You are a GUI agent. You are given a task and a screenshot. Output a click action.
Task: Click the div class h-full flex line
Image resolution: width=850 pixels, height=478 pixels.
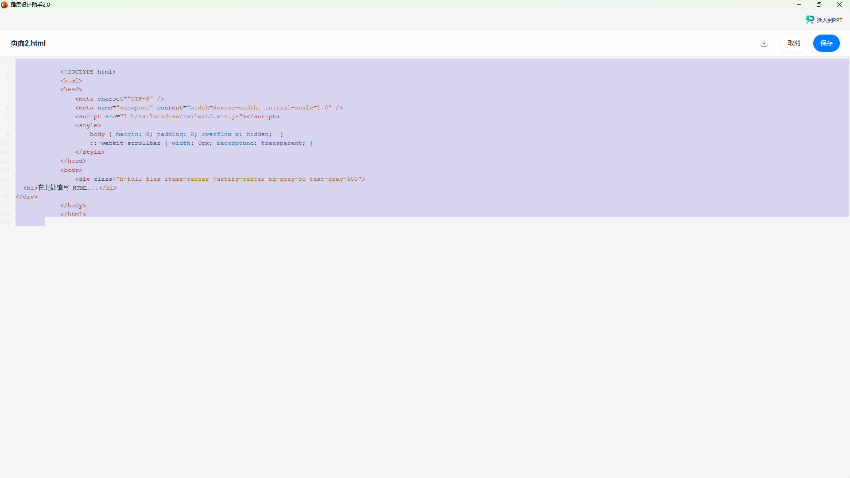pos(220,179)
